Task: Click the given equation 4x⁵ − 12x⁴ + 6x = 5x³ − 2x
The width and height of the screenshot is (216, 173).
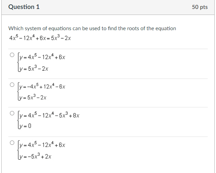Action: 40,38
